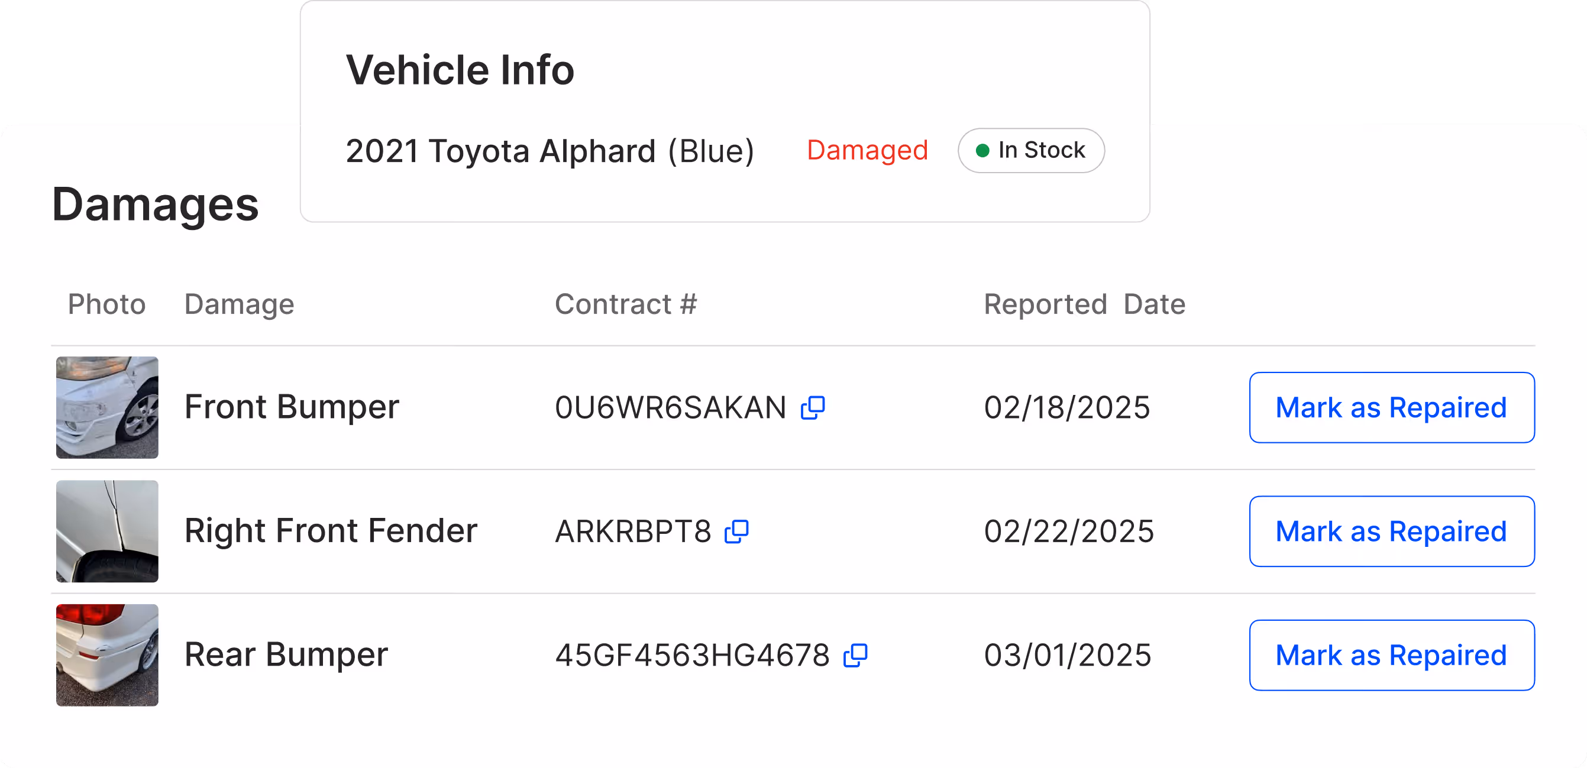Mark Rear Bumper damage as repaired
The width and height of the screenshot is (1587, 768).
point(1392,655)
